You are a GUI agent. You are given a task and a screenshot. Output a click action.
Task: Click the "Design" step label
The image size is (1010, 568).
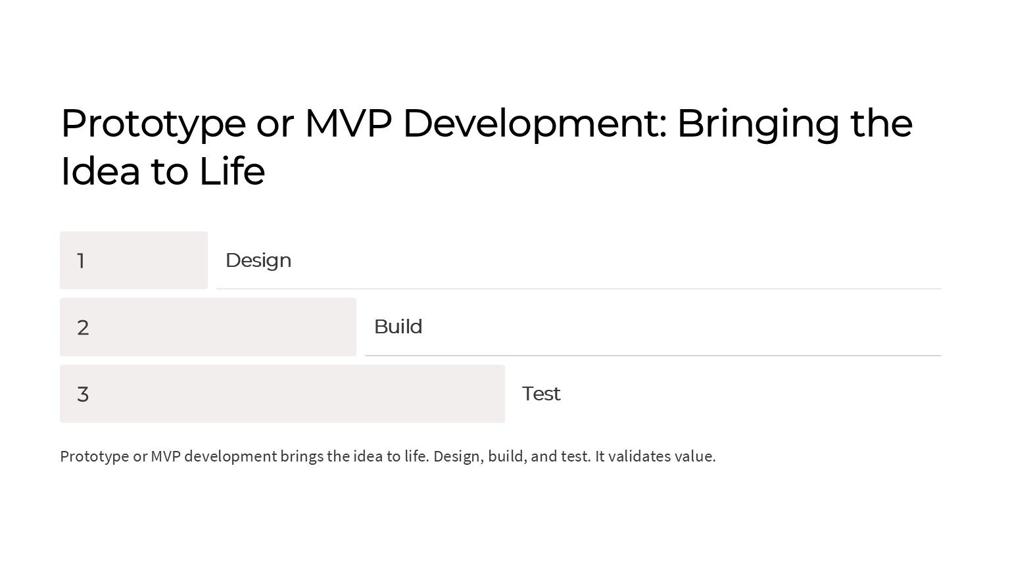click(x=258, y=260)
